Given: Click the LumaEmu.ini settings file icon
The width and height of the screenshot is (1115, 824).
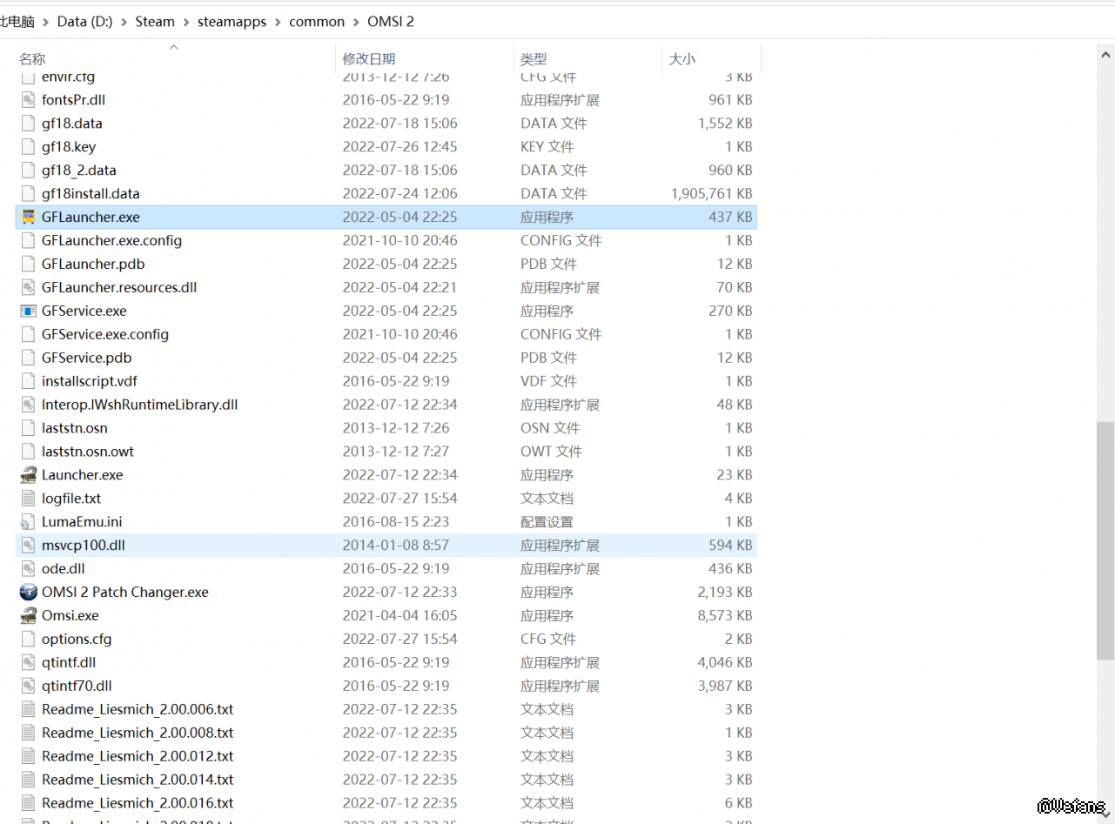Looking at the screenshot, I should [x=29, y=522].
